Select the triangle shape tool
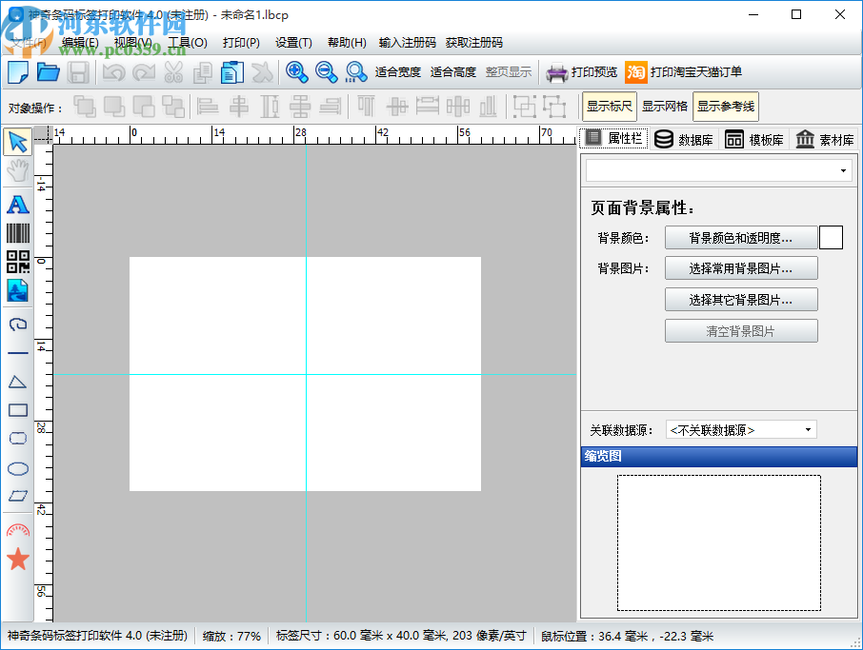Image resolution: width=863 pixels, height=650 pixels. point(17,382)
